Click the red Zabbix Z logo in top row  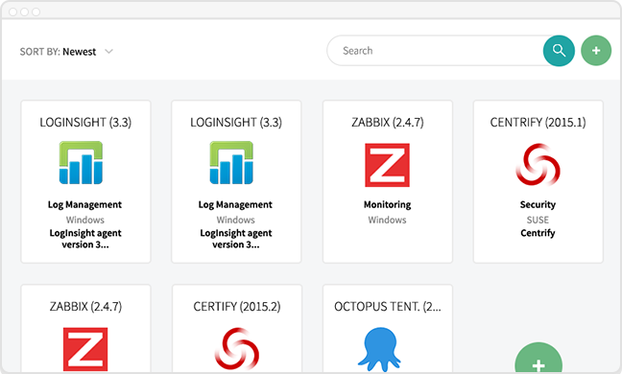pos(387,165)
